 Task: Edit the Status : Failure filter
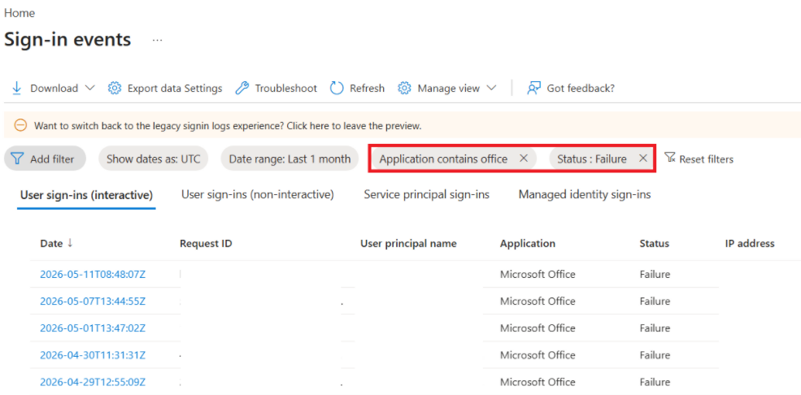point(591,158)
